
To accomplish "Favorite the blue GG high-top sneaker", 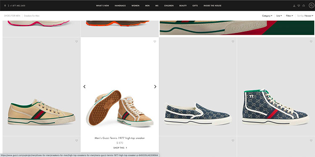I will point(311,41).
